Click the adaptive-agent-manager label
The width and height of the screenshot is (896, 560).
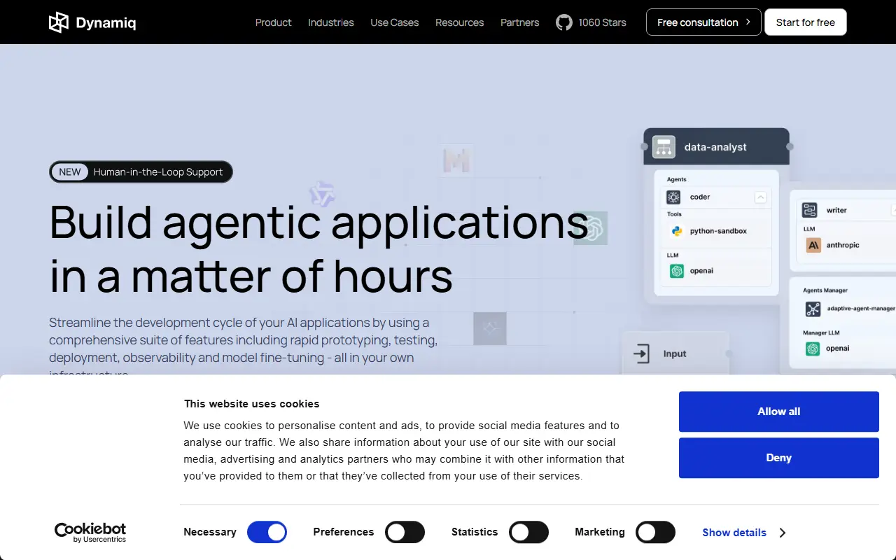click(x=861, y=309)
